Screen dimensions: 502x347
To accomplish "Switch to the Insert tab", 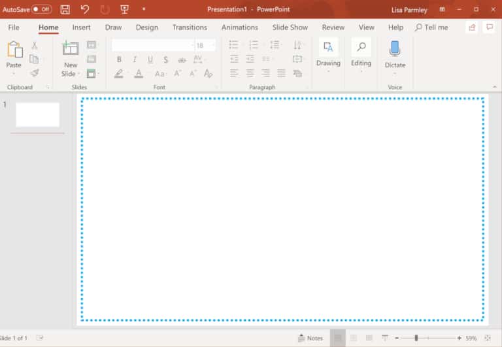I will [x=82, y=27].
